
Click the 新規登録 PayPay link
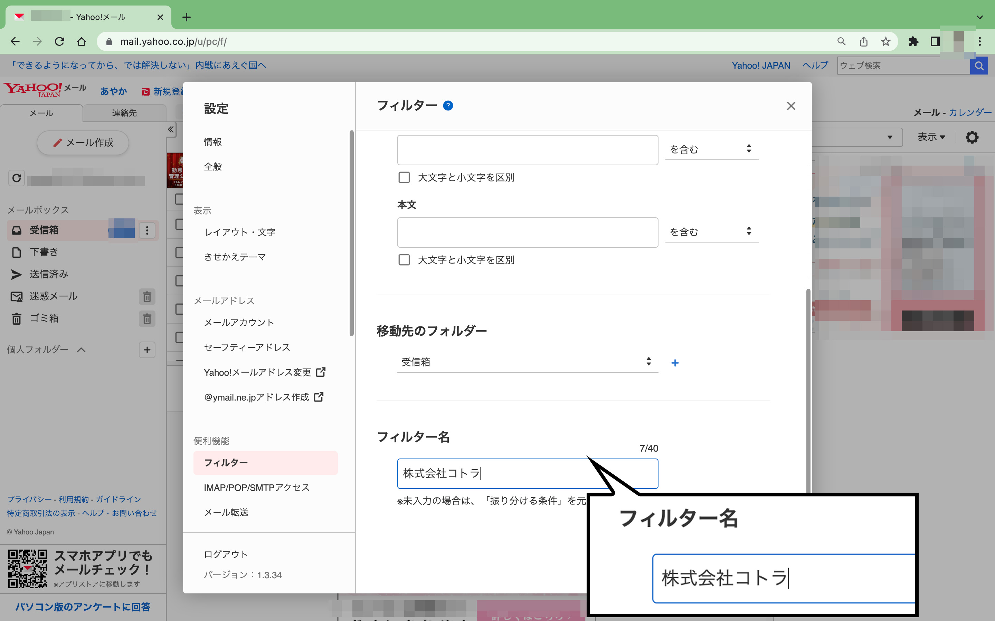pyautogui.click(x=163, y=91)
